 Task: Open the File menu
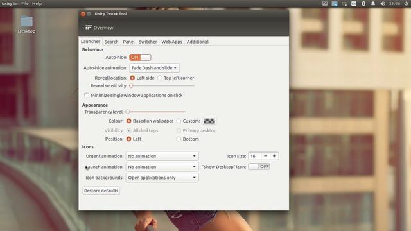pos(25,4)
